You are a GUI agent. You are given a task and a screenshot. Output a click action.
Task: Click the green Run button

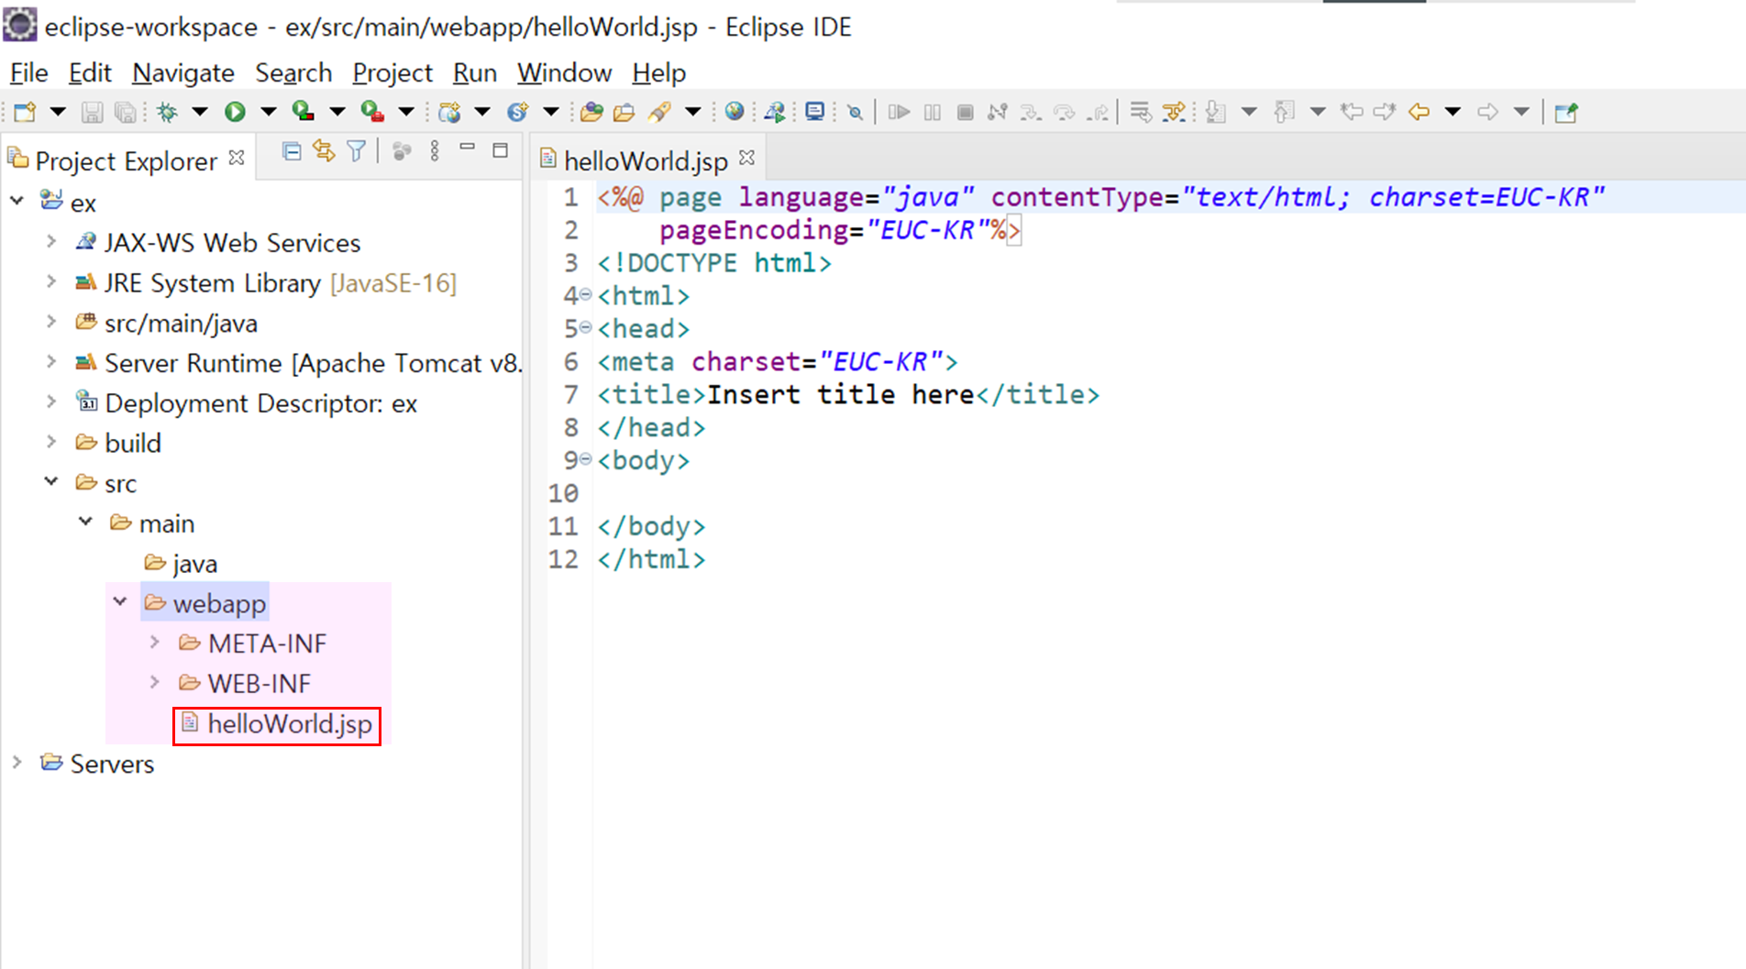(235, 112)
